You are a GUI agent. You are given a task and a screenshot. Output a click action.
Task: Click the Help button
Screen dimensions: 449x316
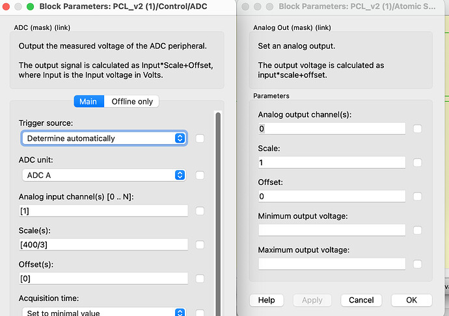click(266, 300)
